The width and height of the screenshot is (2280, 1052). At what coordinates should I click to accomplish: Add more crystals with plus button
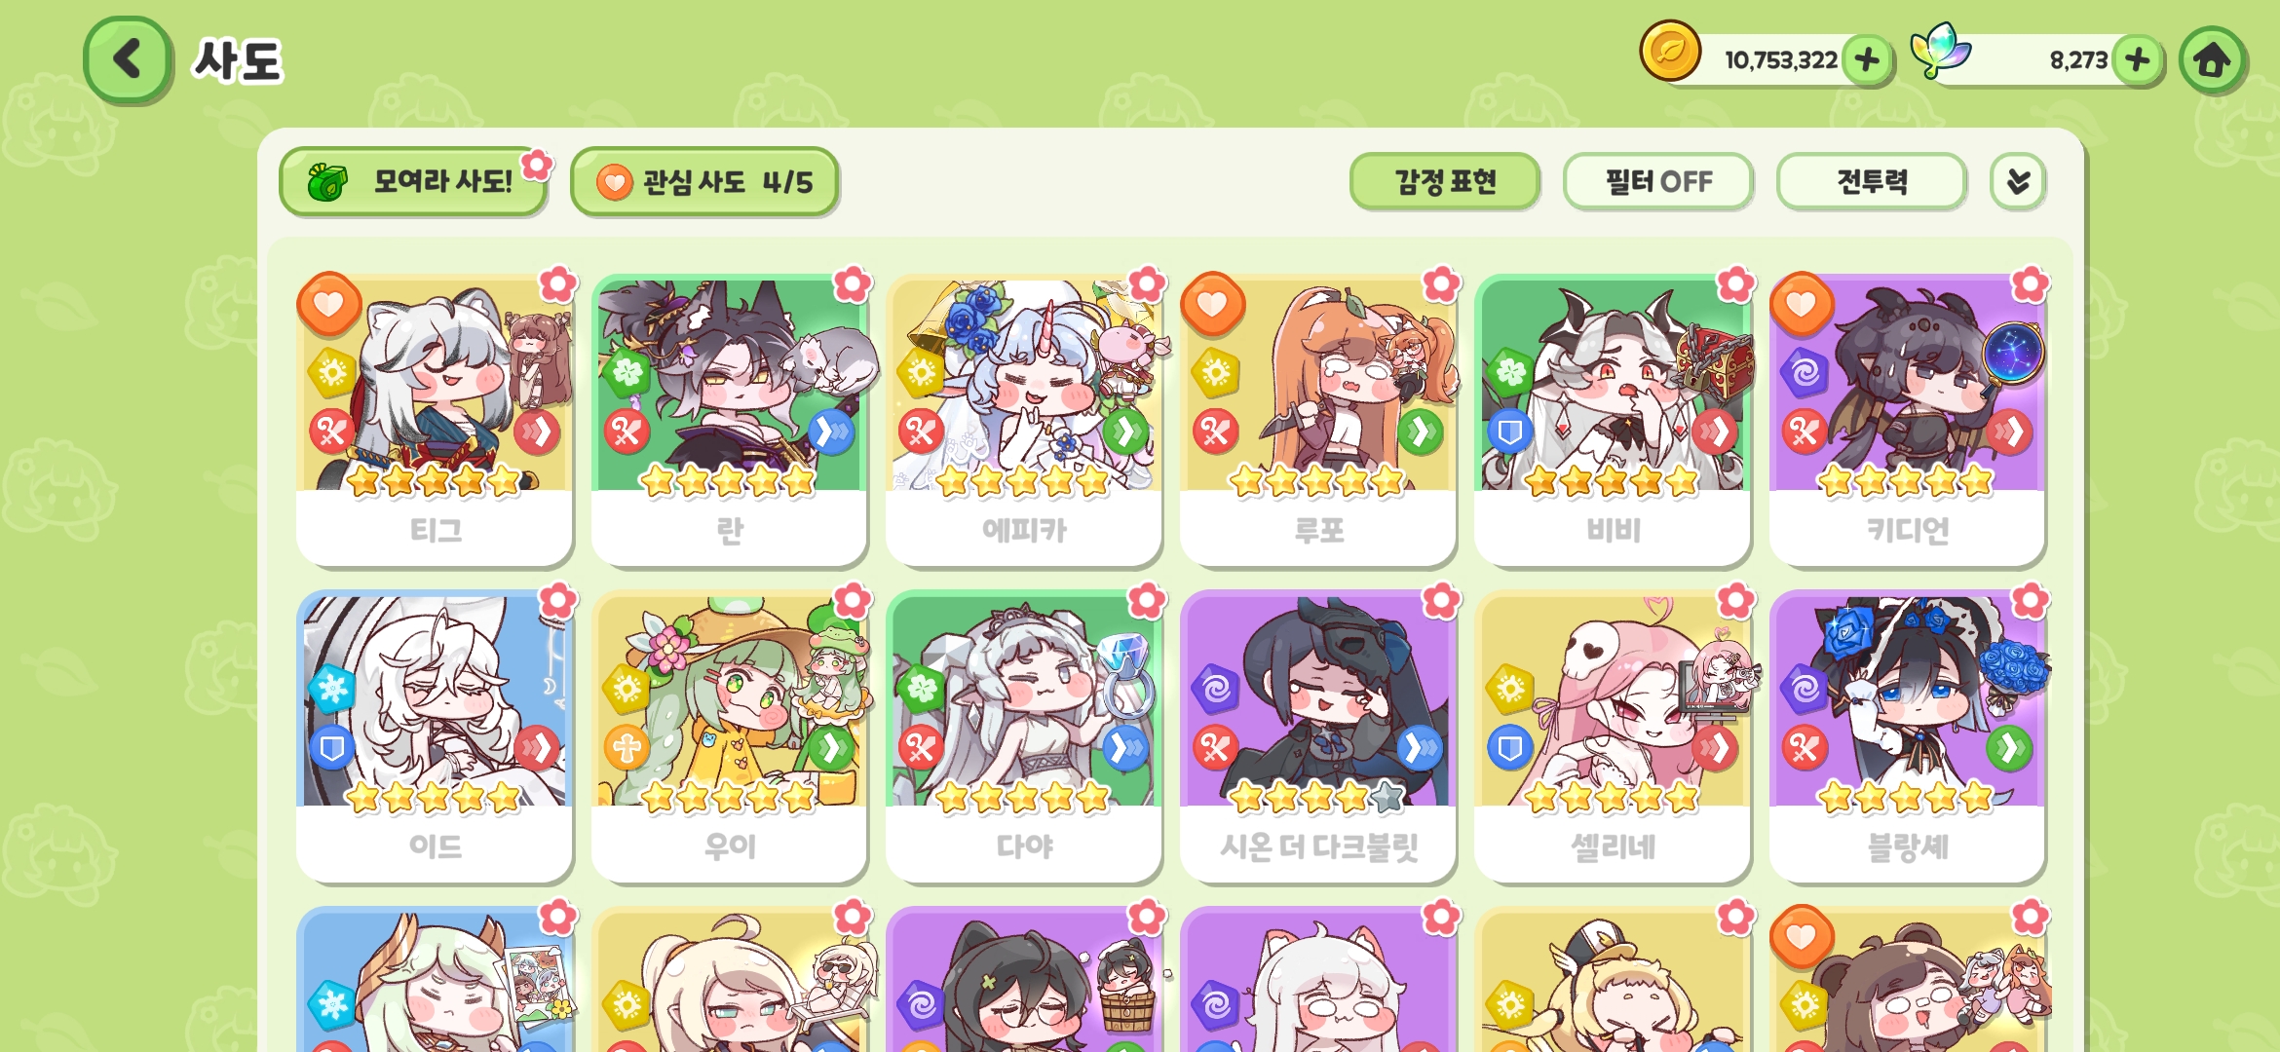2138,60
